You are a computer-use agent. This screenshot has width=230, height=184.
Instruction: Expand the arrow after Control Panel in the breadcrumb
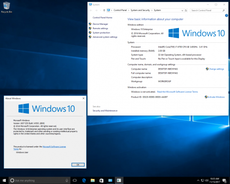pos(129,10)
